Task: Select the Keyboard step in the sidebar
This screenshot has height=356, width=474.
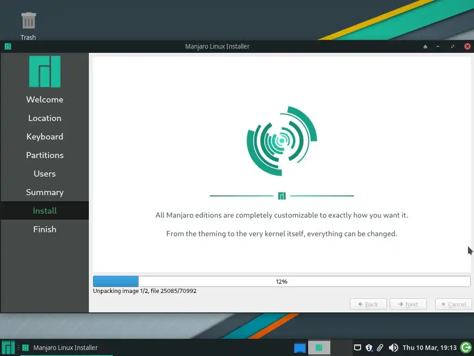Action: (45, 137)
